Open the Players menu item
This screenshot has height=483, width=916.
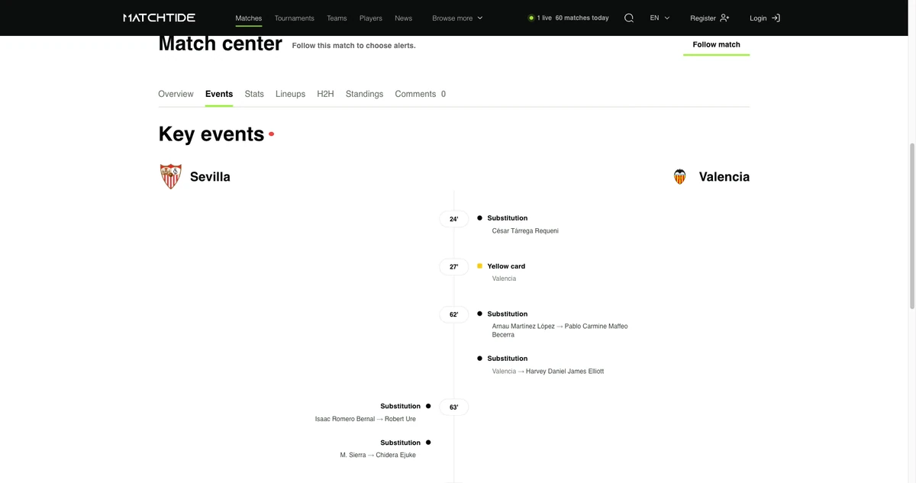pyautogui.click(x=371, y=18)
